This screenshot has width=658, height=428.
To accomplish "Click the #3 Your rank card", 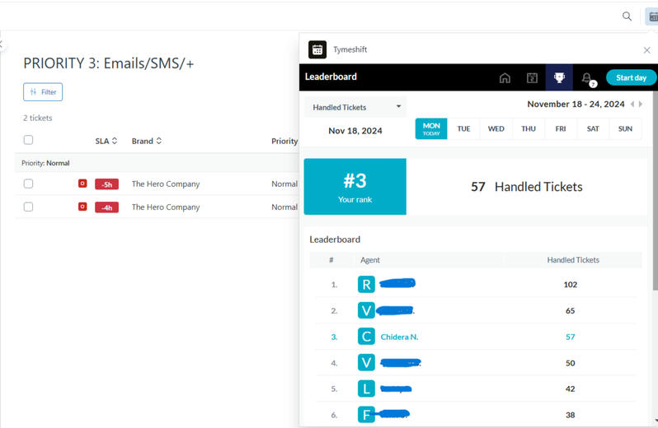I will point(355,186).
